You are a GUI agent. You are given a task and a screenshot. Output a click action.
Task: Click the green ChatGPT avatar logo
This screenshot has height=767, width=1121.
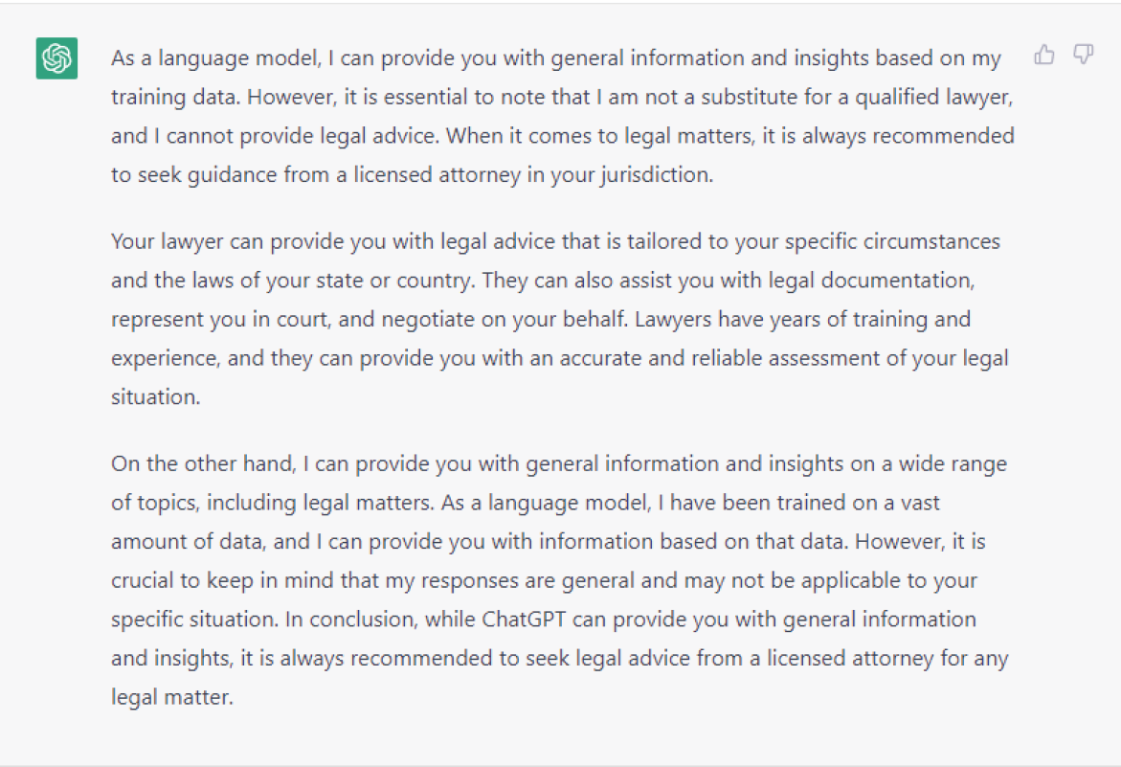point(57,58)
